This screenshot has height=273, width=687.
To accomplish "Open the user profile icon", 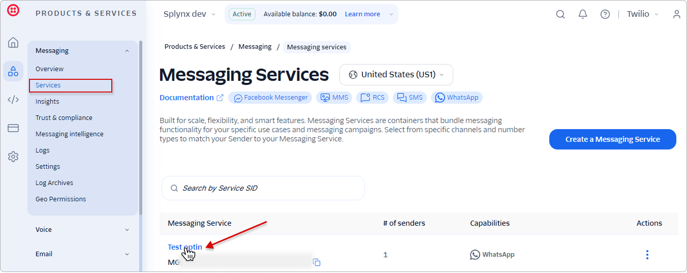I will (676, 14).
